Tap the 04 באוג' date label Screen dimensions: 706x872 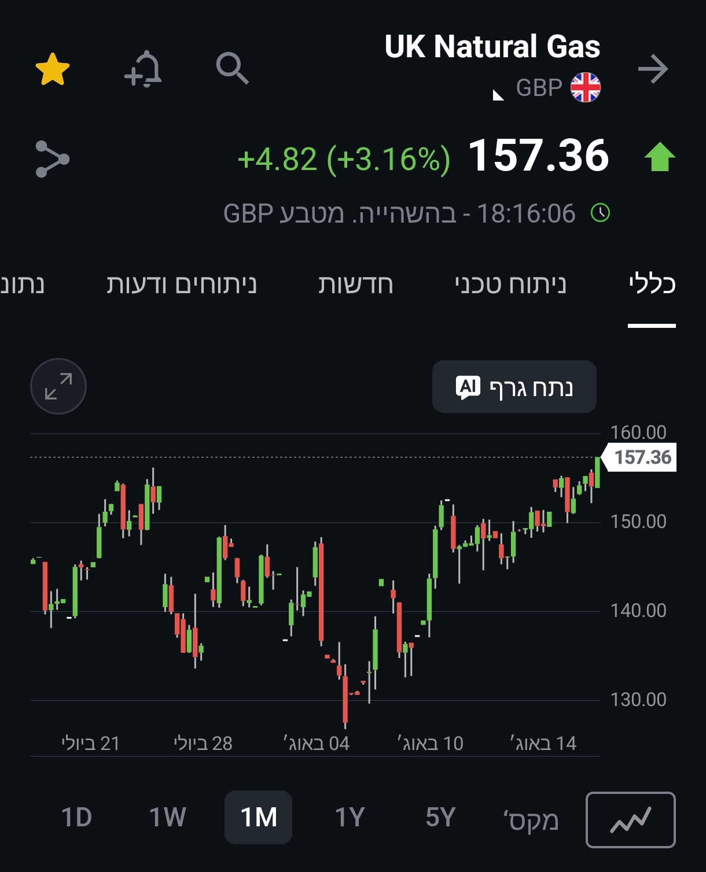coord(316,743)
